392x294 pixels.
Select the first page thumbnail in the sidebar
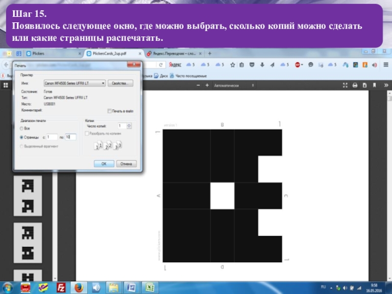click(27, 196)
